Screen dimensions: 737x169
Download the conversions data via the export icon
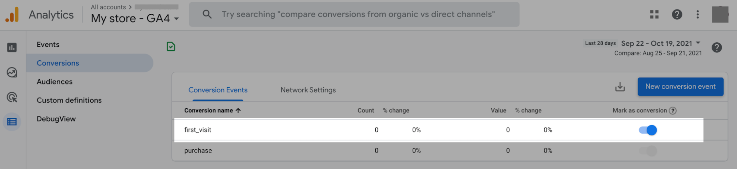click(620, 87)
